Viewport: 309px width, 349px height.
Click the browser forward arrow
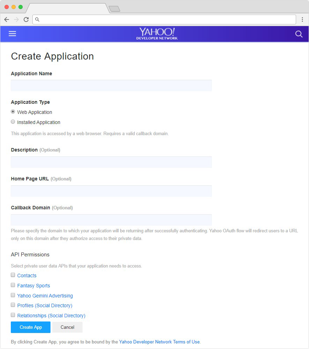pos(16,20)
